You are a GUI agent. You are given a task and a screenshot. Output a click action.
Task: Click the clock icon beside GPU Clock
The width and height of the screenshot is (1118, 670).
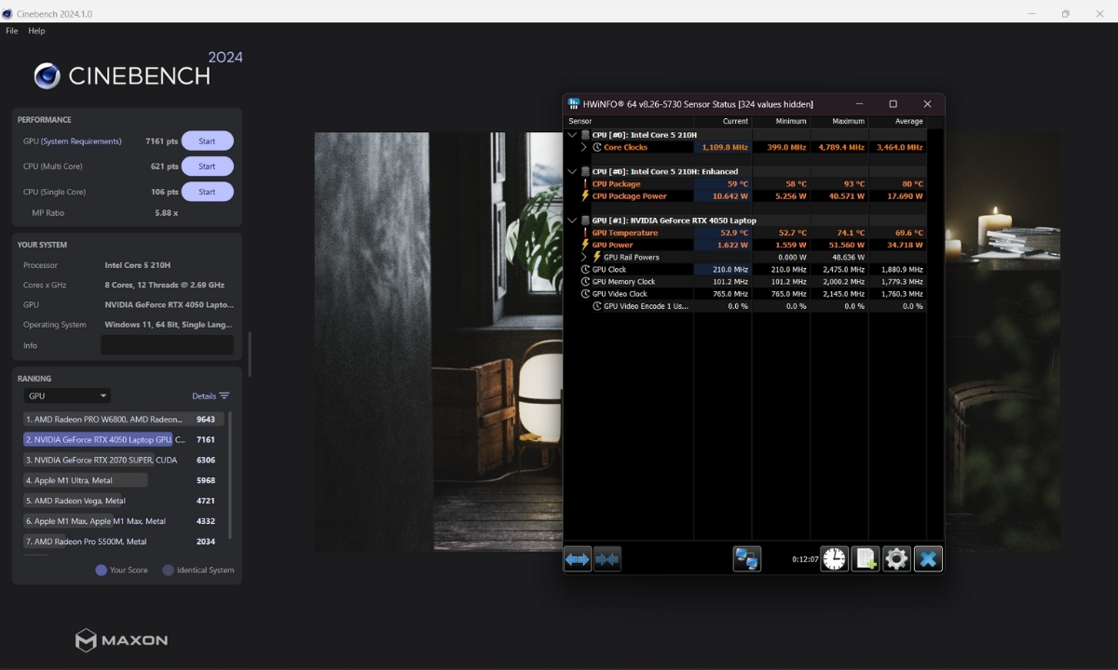585,269
